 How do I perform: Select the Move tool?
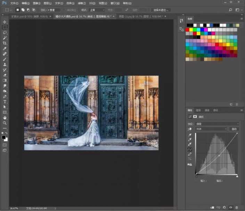[5, 22]
